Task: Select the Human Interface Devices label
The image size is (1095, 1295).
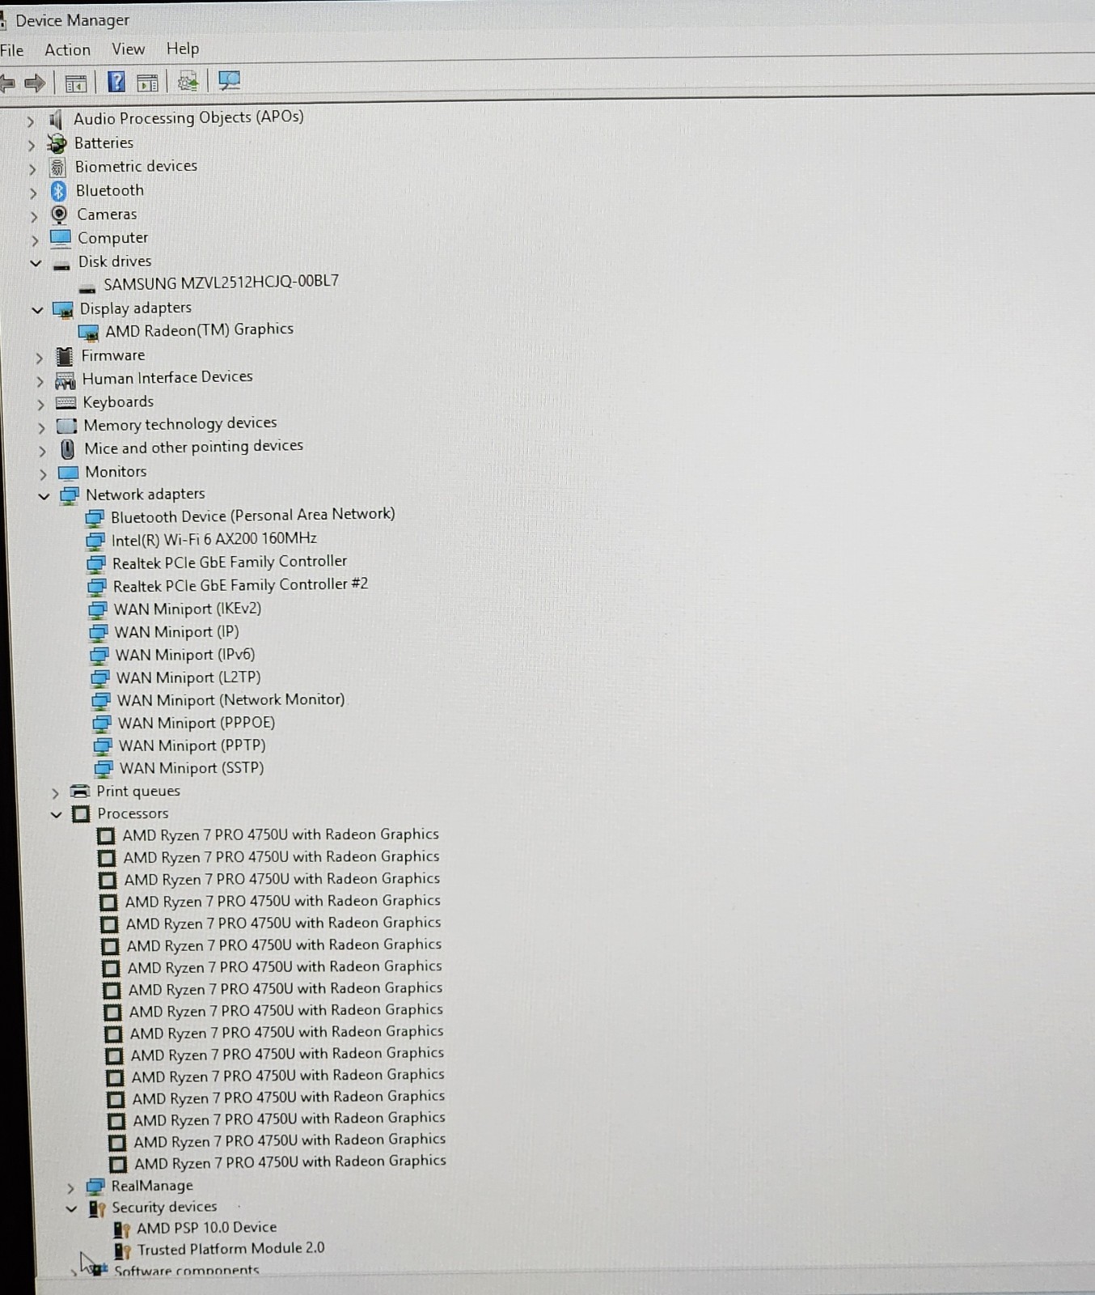Action: coord(167,378)
